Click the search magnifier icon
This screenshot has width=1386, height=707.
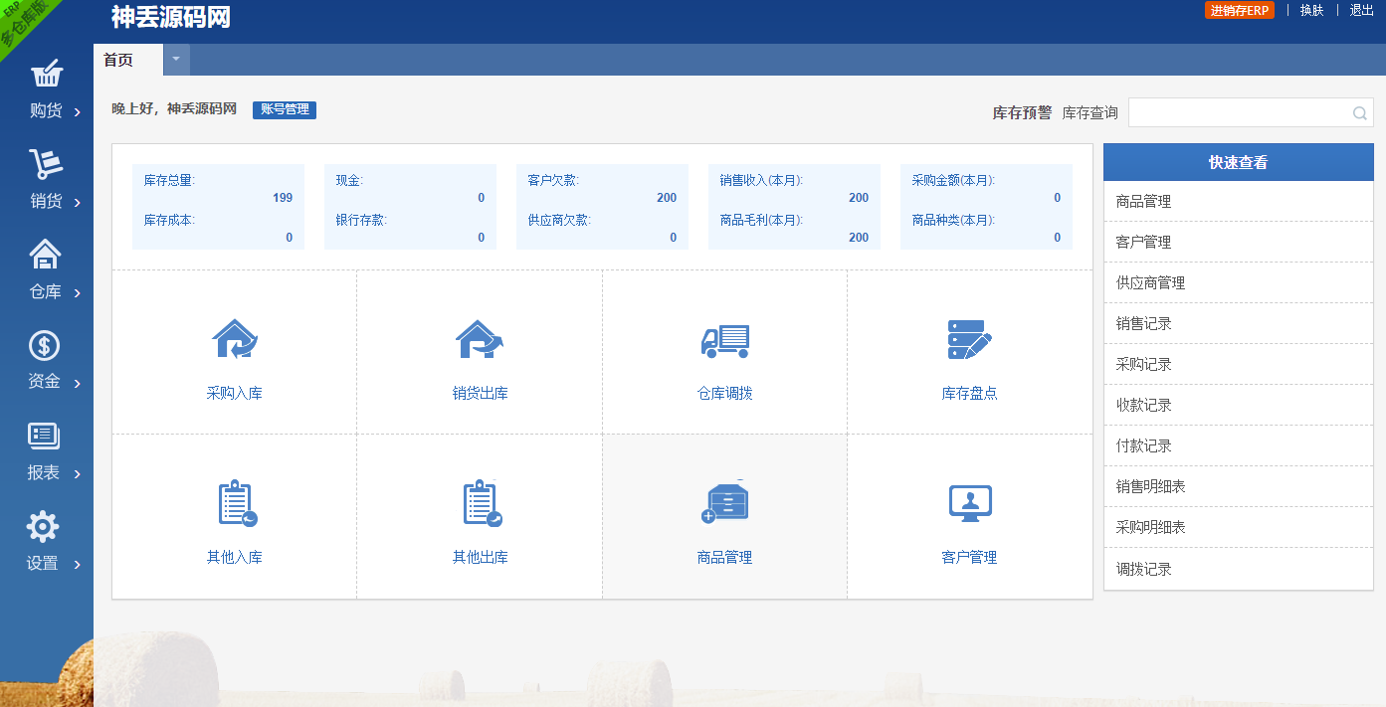1359,113
